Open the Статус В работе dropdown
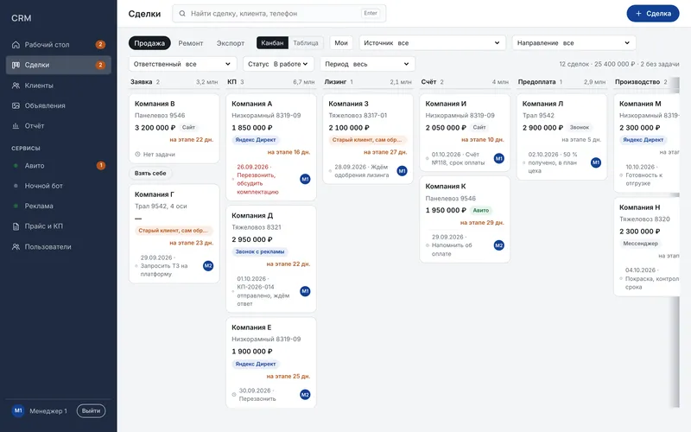Screen dimensions: 691x432 coord(278,64)
